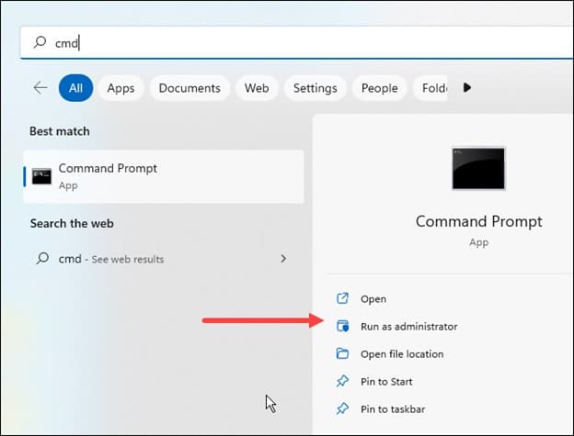Click the Pin to Start pin icon
The image size is (574, 436).
tap(342, 381)
